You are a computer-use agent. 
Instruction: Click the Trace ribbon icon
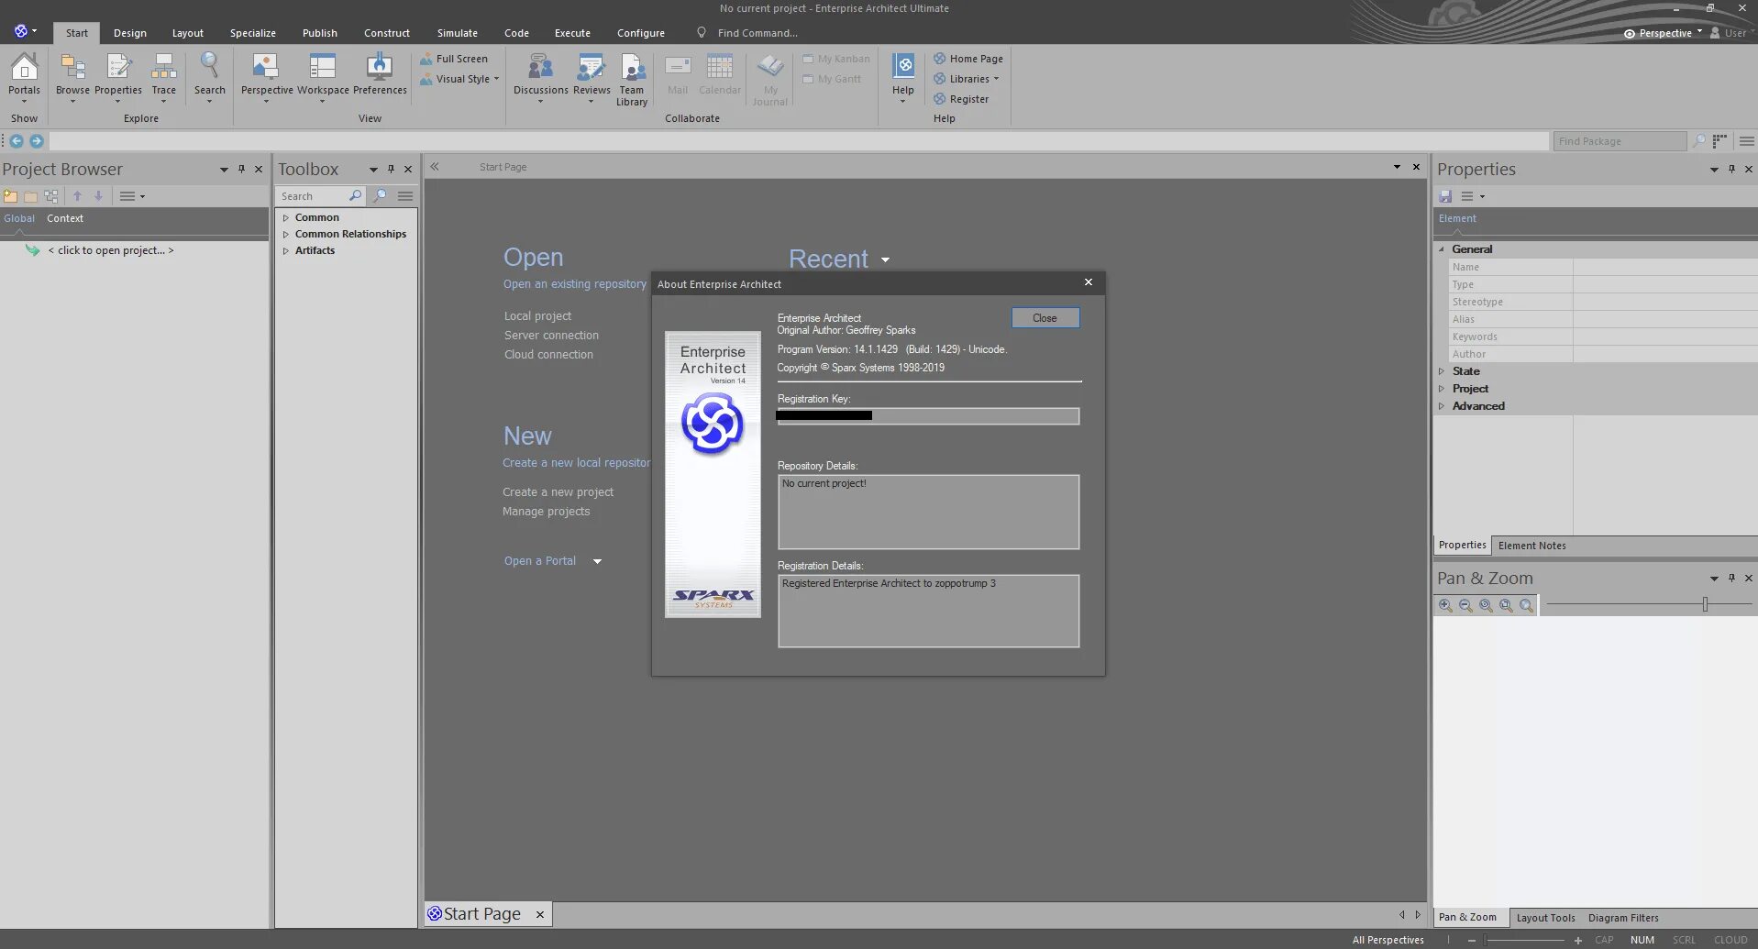point(164,75)
